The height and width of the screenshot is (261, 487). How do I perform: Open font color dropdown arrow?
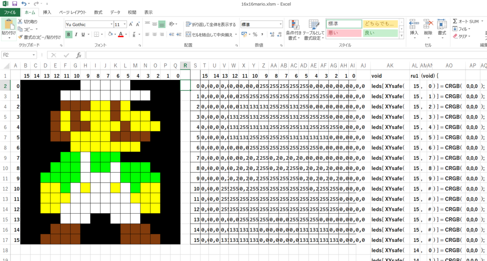[125, 34]
